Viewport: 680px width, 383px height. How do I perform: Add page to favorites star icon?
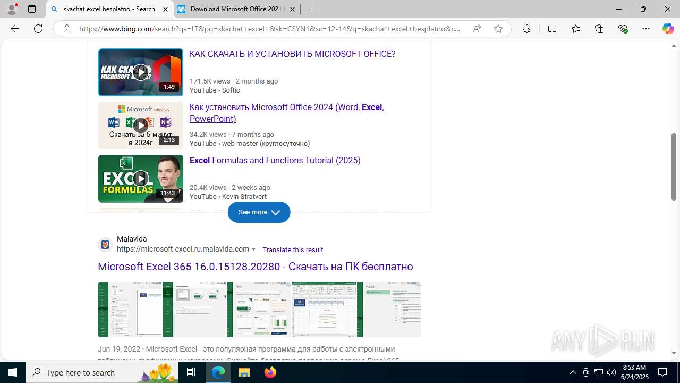point(498,29)
